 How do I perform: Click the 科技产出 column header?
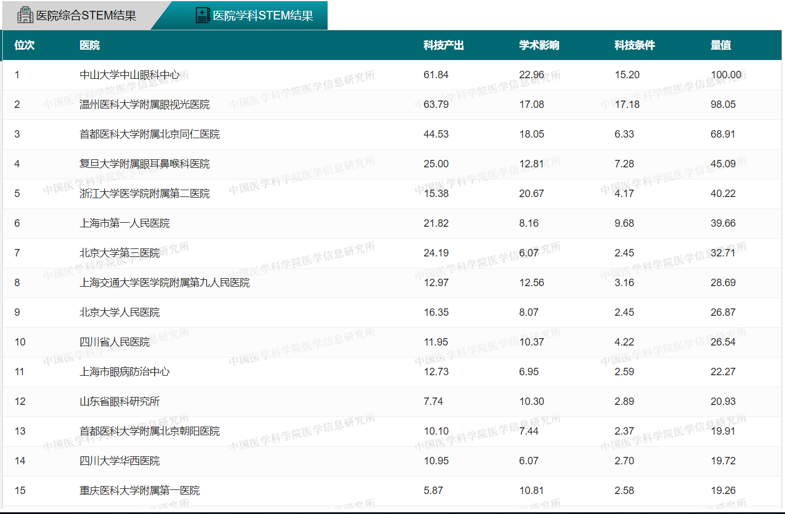point(443,45)
